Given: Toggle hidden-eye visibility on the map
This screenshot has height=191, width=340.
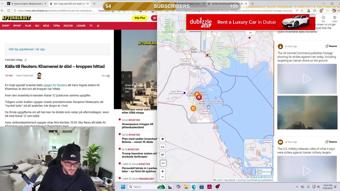Looking at the screenshot, I should tap(163, 155).
